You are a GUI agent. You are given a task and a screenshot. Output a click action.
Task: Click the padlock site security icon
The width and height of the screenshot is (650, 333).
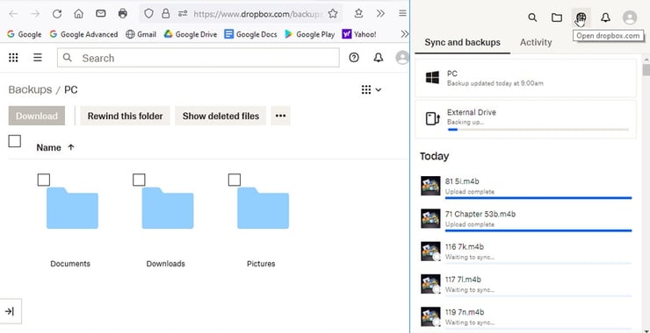tap(166, 14)
